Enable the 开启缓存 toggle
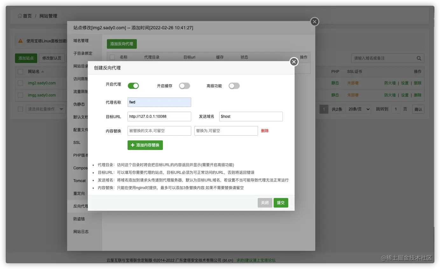The width and height of the screenshot is (440, 269). point(185,86)
